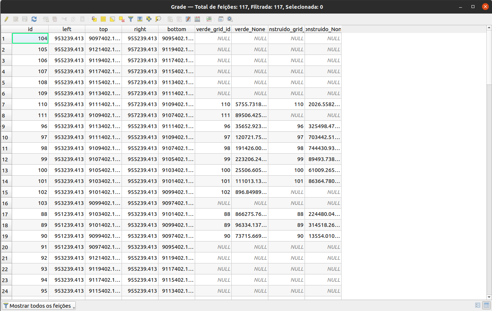Open select features by expression
Screen dimensions: 492x311
[94, 19]
